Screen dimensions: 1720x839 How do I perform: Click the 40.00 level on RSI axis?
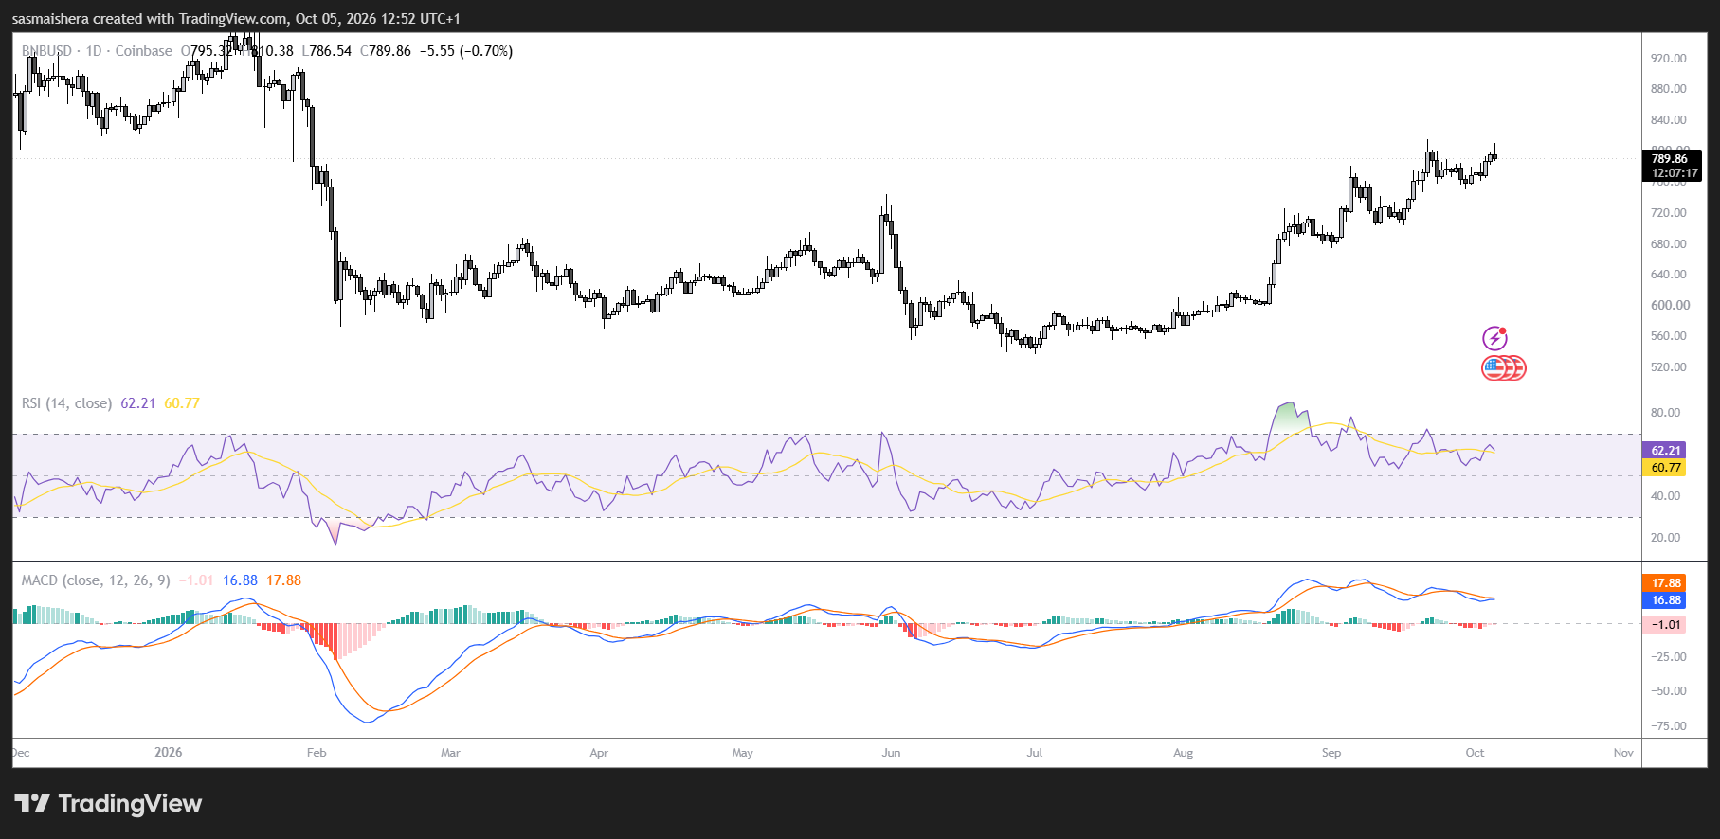coord(1665,496)
